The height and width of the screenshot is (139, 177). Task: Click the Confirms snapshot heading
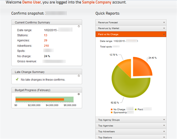tap(28, 13)
